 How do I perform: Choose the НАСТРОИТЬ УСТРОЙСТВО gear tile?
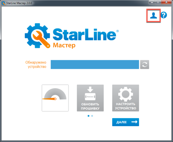(x=126, y=98)
